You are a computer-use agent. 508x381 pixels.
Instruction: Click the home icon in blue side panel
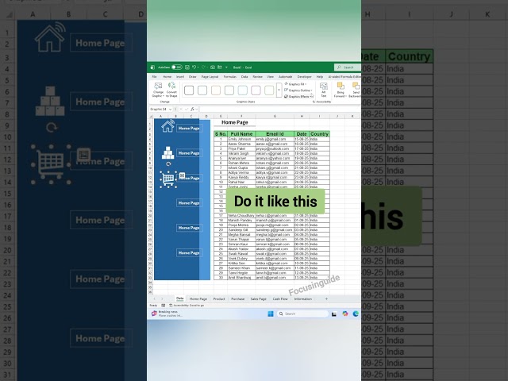[167, 126]
